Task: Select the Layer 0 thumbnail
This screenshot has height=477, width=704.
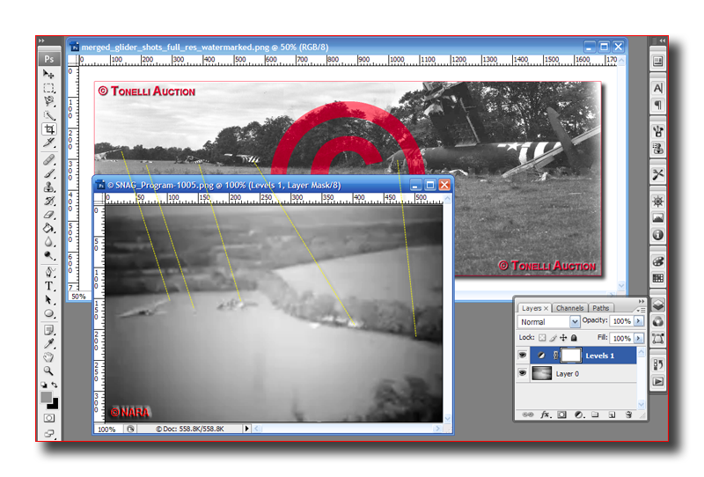Action: [541, 373]
